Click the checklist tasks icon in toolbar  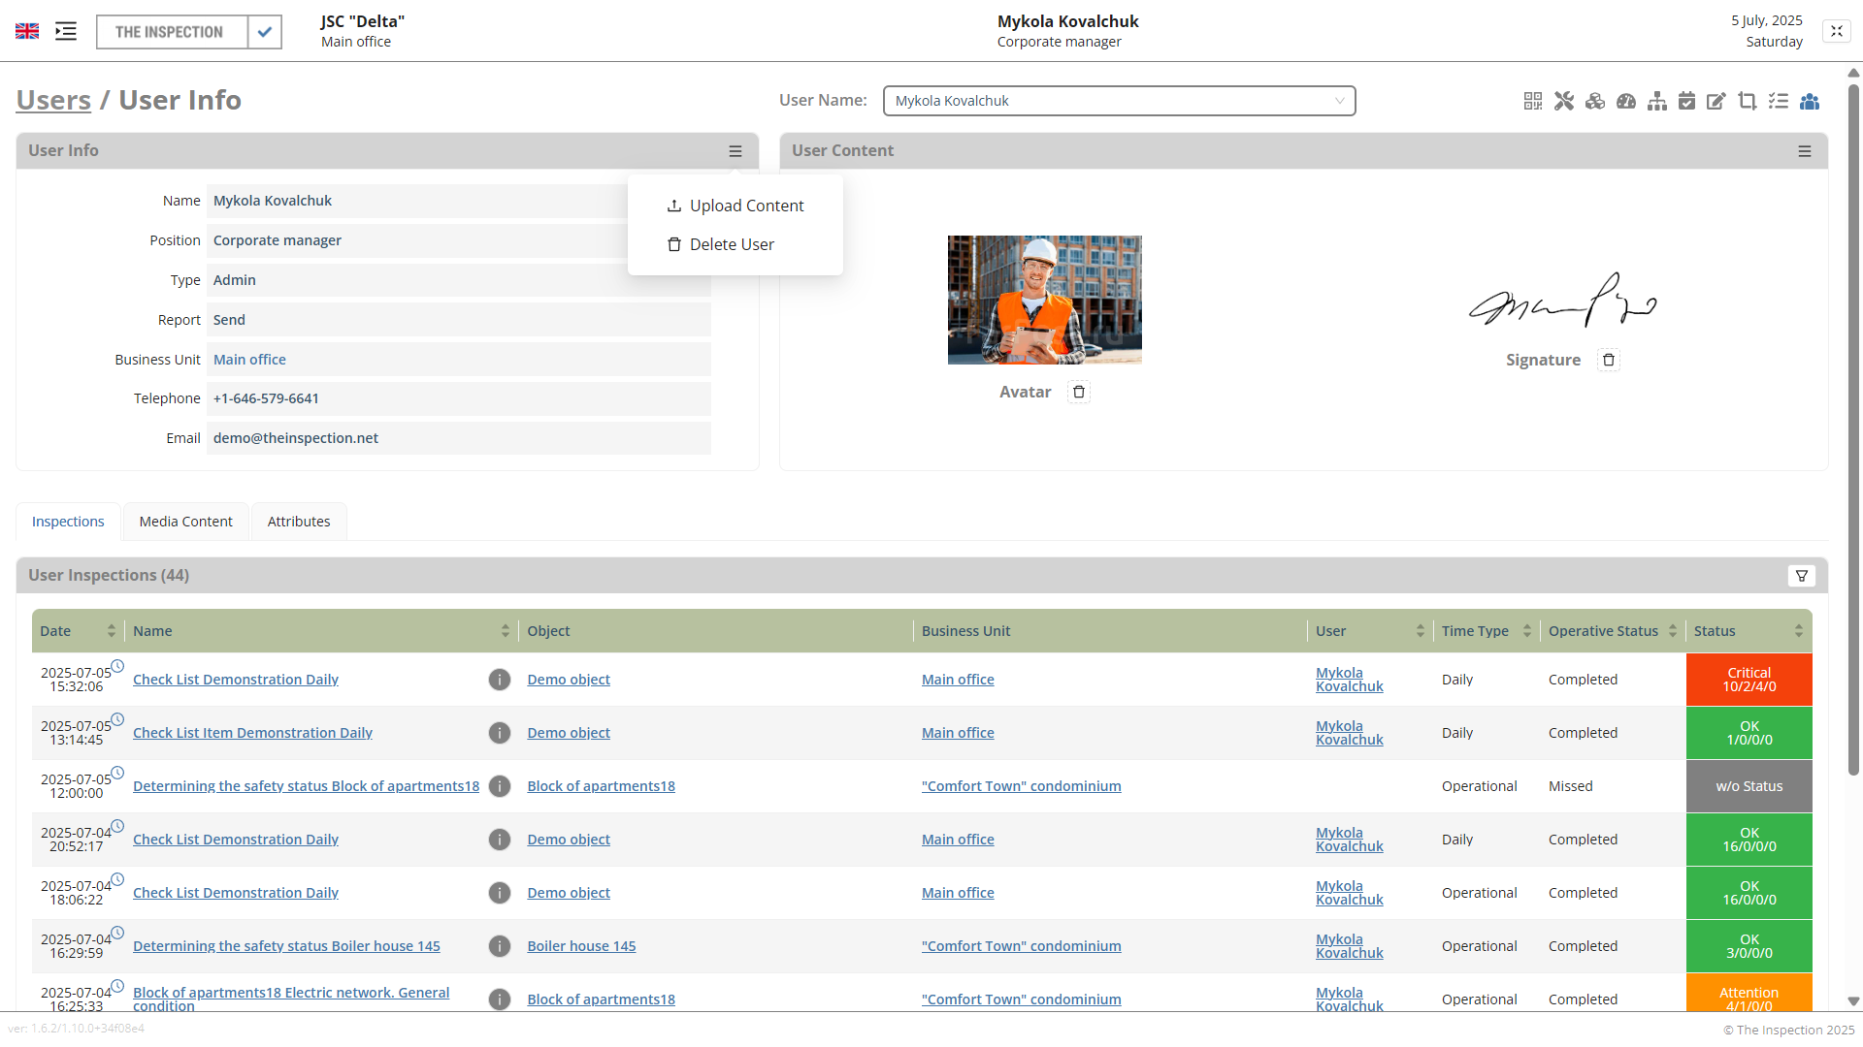click(1779, 101)
